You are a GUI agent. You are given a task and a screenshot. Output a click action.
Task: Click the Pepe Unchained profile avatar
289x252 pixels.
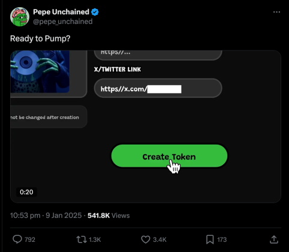tap(20, 17)
